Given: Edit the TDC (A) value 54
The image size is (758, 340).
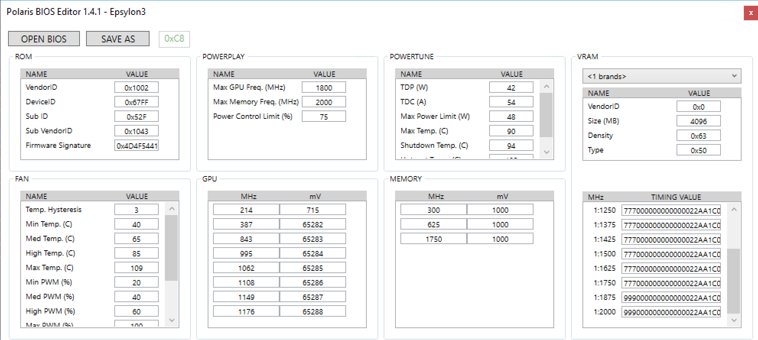Looking at the screenshot, I should pos(511,102).
